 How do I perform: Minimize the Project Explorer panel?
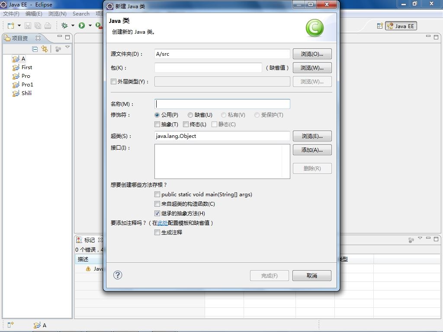click(60, 36)
